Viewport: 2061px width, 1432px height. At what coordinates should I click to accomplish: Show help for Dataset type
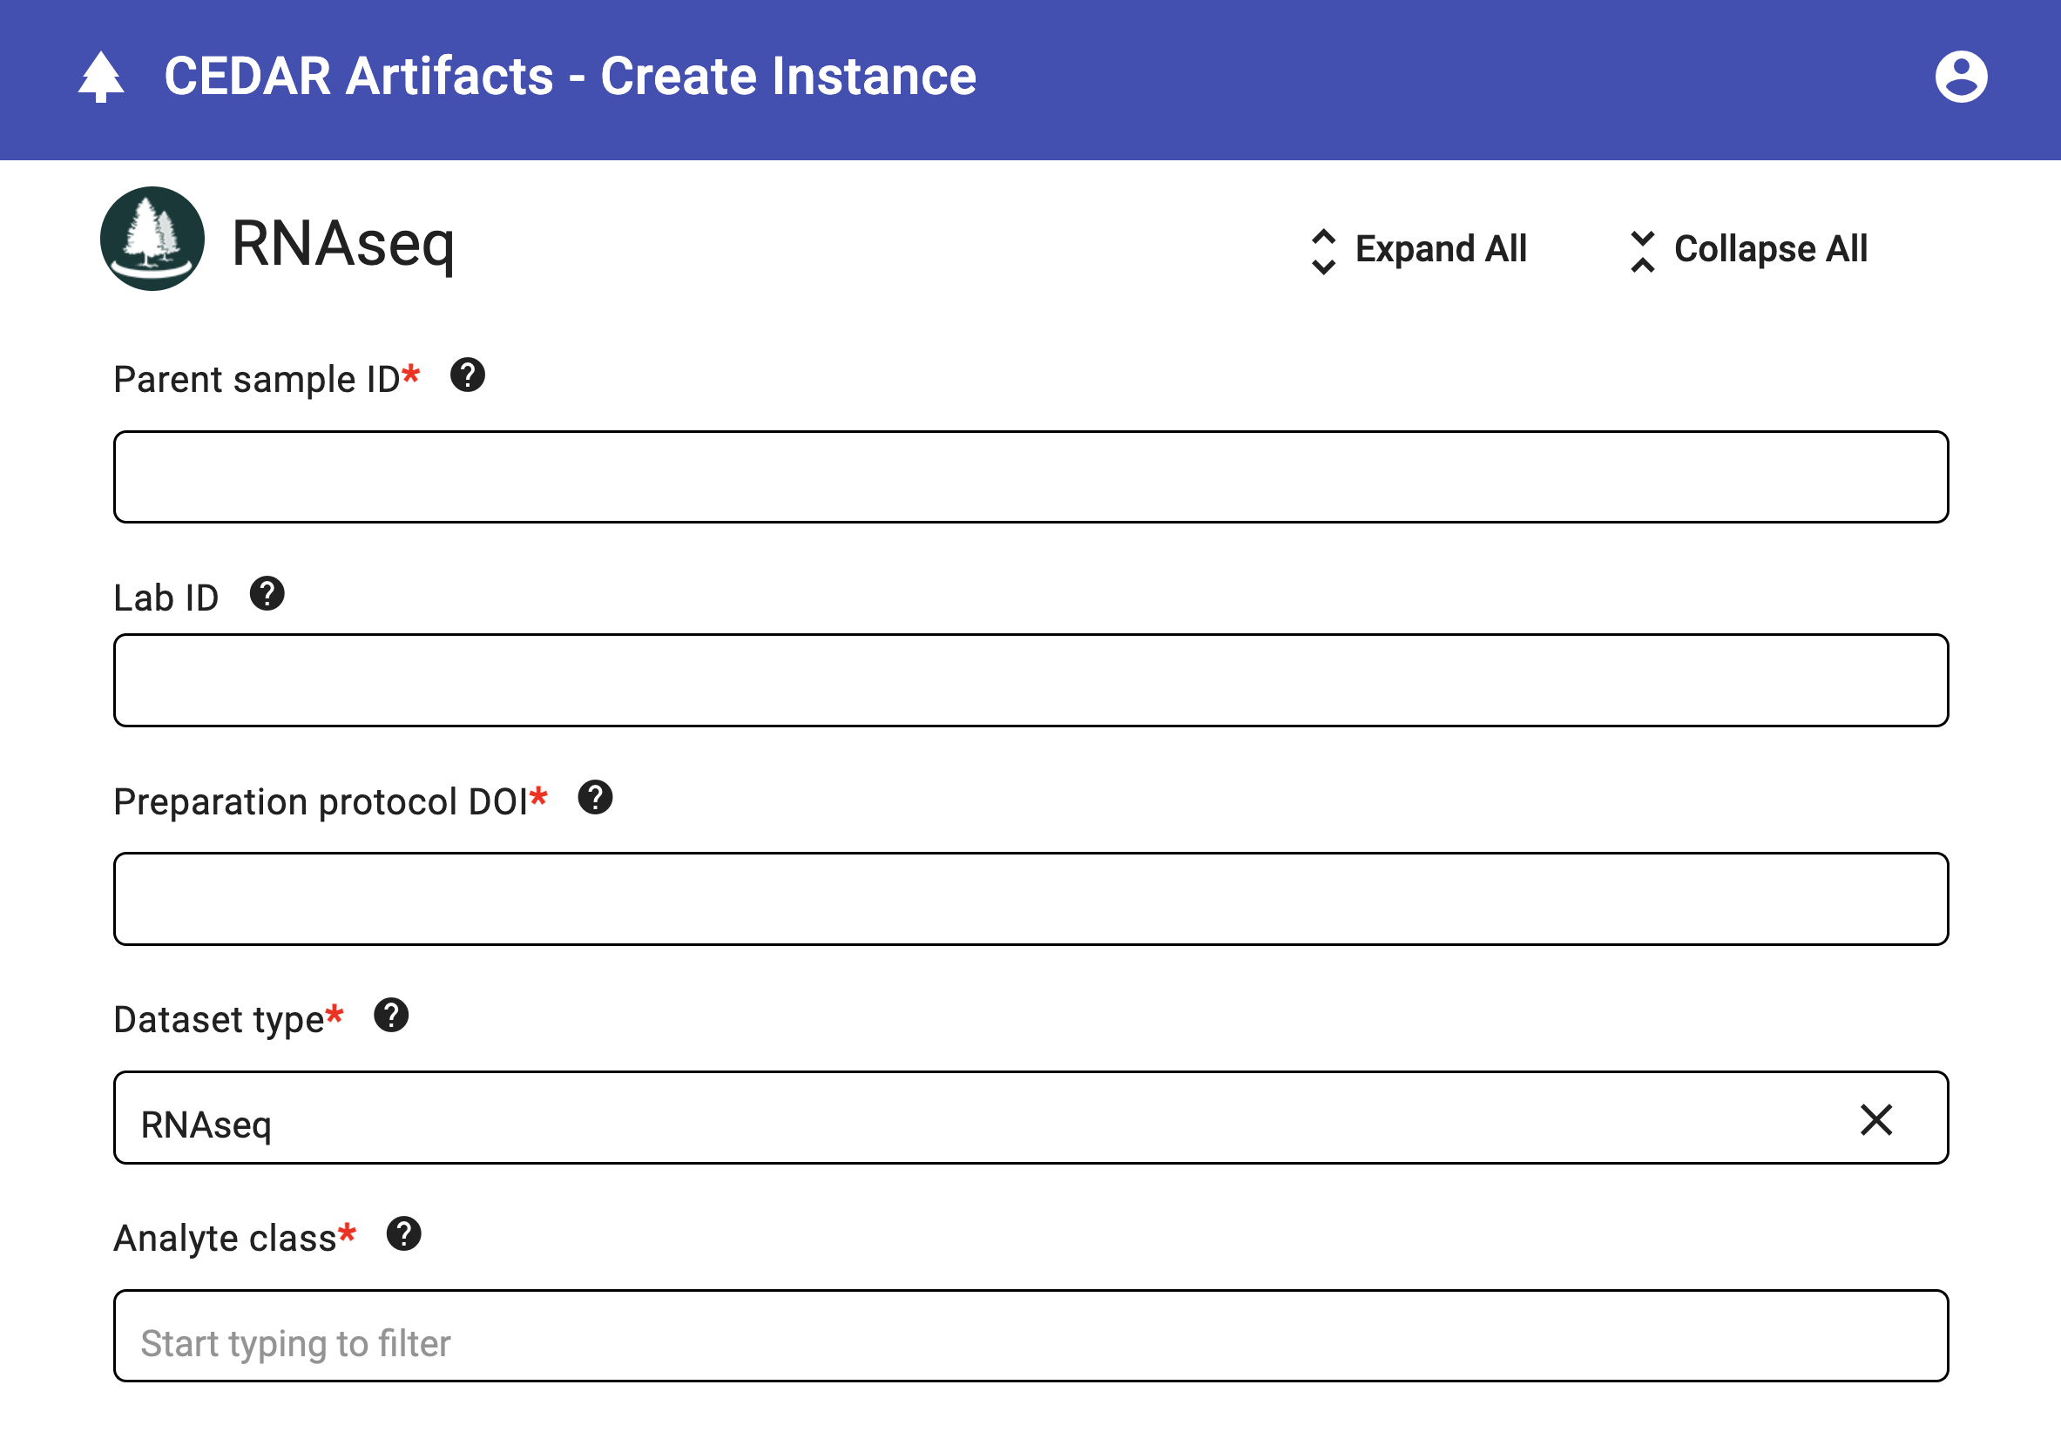[x=391, y=1015]
